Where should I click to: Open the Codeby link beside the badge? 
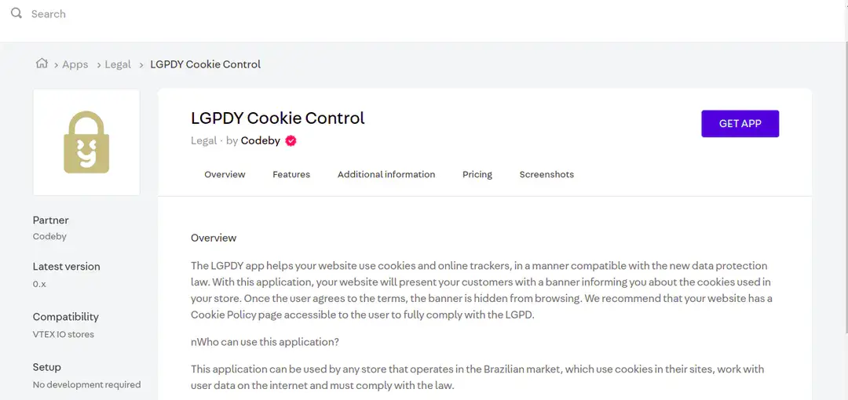point(260,140)
